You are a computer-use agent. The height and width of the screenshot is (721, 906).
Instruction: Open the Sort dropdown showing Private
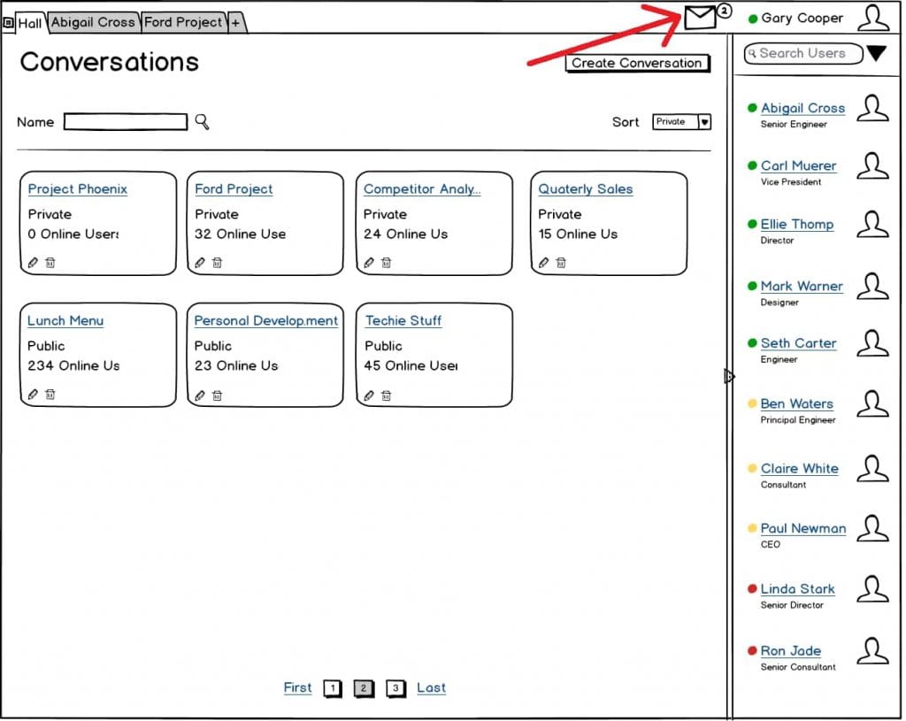point(682,122)
